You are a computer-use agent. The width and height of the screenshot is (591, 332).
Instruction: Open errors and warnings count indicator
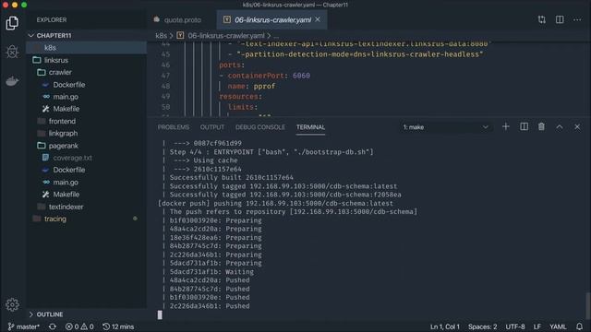point(79,326)
